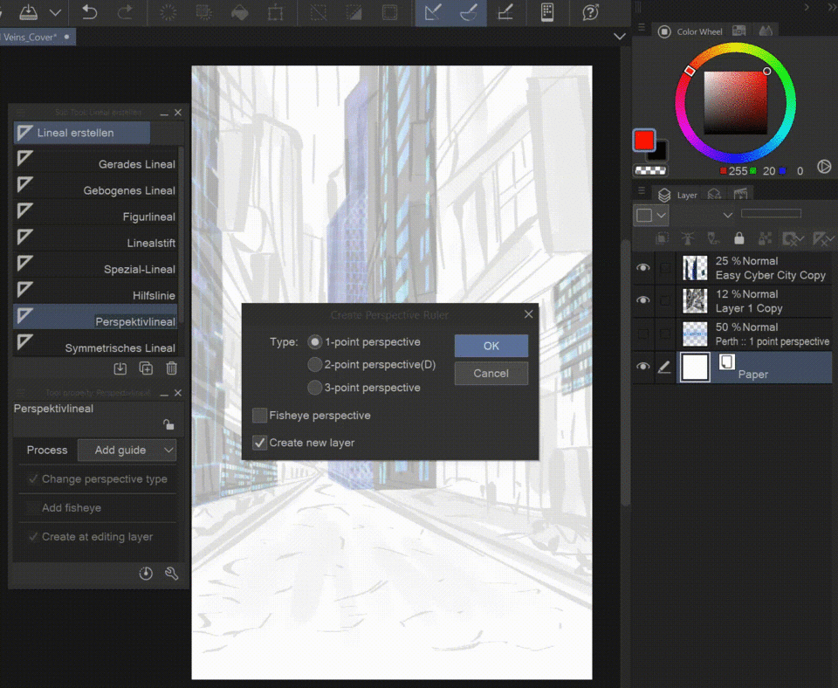Click the Lock Layer padlock icon
Viewport: 838px width, 688px height.
739,238
